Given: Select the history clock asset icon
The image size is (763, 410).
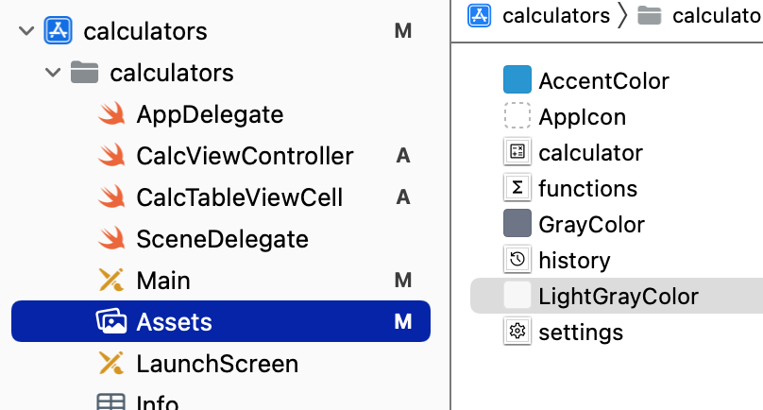Looking at the screenshot, I should 517,260.
